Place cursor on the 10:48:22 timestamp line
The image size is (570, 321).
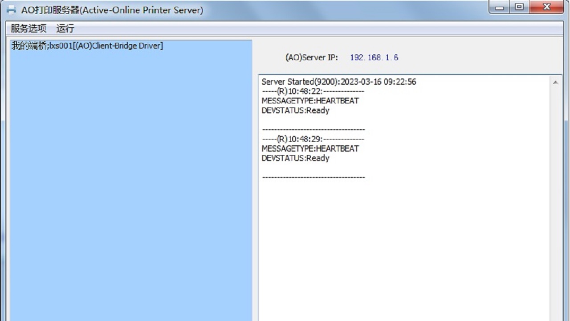coord(313,91)
